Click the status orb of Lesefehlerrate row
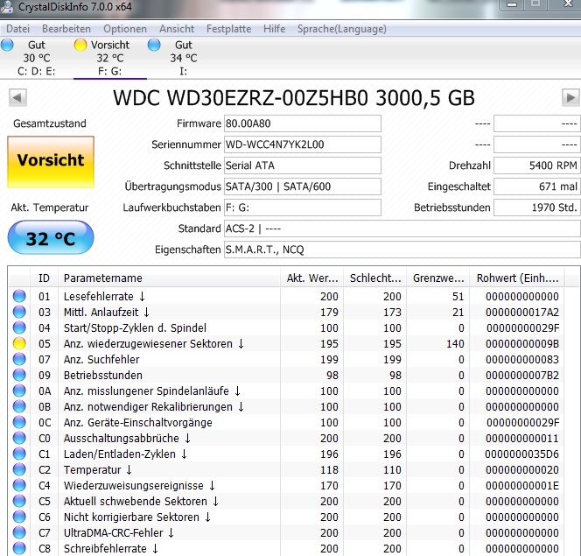The height and width of the screenshot is (556, 581). pyautogui.click(x=19, y=296)
